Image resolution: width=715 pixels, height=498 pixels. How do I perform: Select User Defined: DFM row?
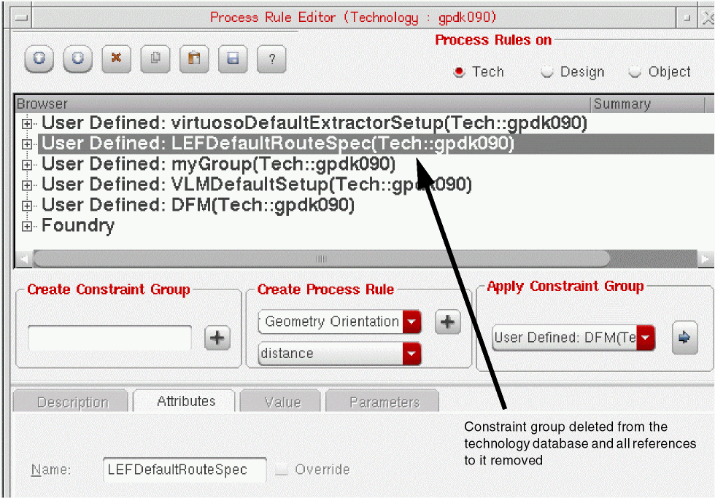pos(198,205)
